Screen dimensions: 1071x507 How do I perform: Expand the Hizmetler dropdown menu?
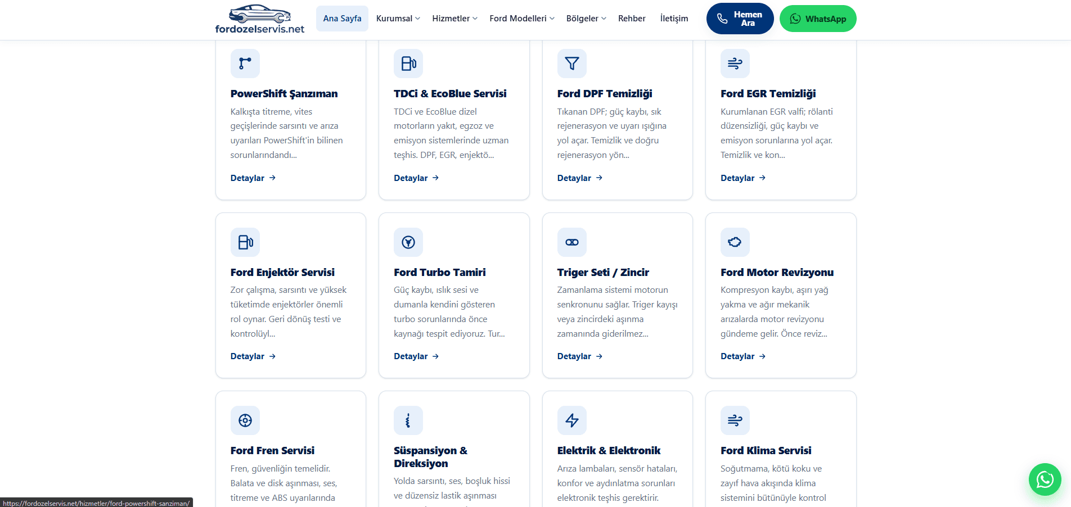(x=454, y=19)
